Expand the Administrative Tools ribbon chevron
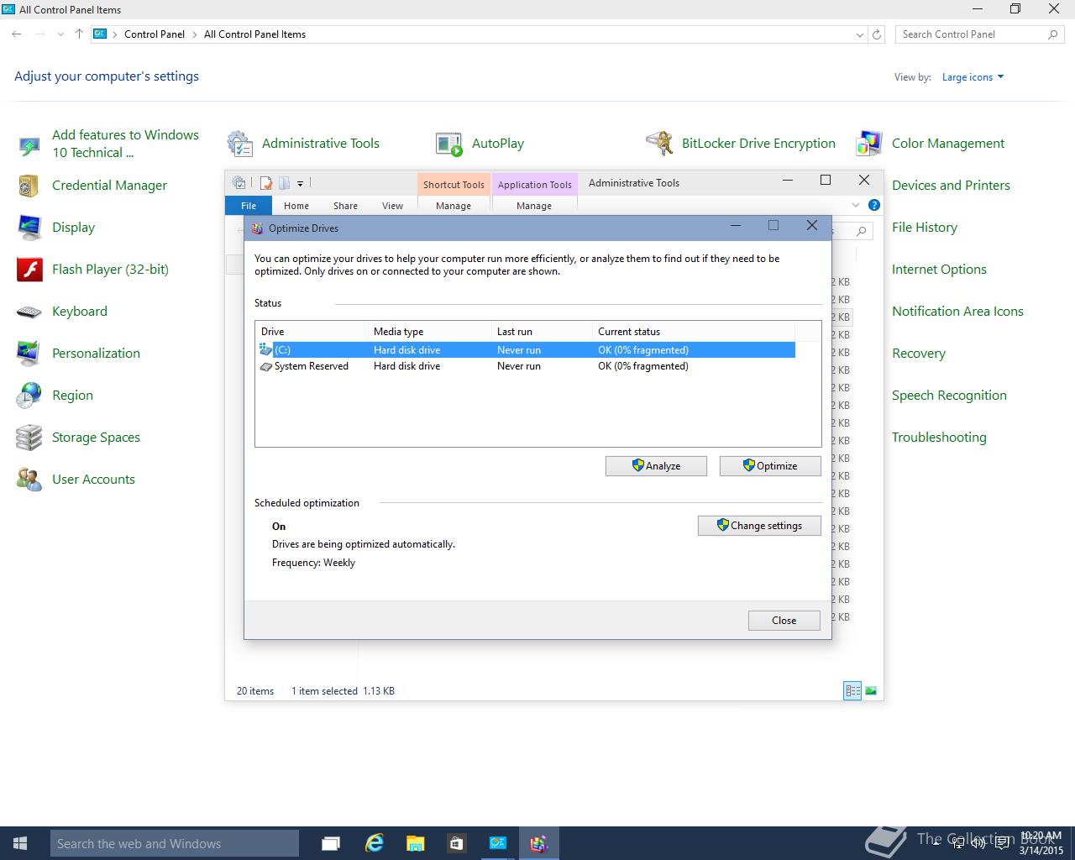The height and width of the screenshot is (860, 1075). pyautogui.click(x=856, y=205)
